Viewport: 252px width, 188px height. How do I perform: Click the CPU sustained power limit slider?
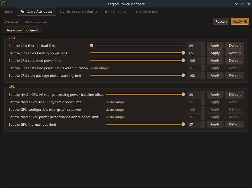(137, 61)
